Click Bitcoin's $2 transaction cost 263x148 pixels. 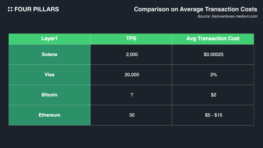[x=213, y=95]
